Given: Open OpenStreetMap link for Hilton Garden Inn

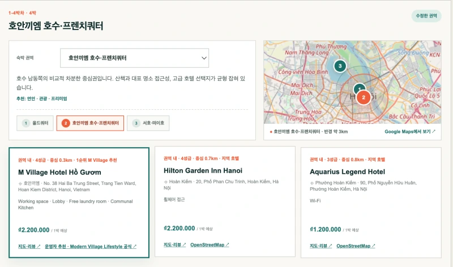Looking at the screenshot, I should 210,245.
